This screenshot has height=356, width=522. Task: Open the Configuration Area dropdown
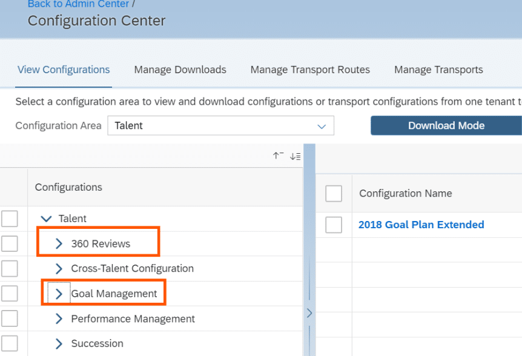[x=322, y=125]
